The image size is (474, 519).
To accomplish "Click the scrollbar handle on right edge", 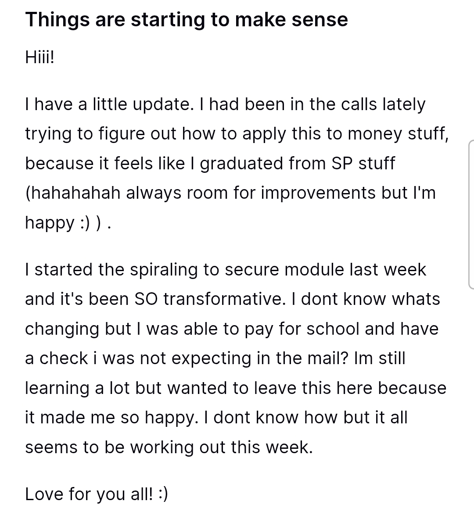I will pos(471,215).
